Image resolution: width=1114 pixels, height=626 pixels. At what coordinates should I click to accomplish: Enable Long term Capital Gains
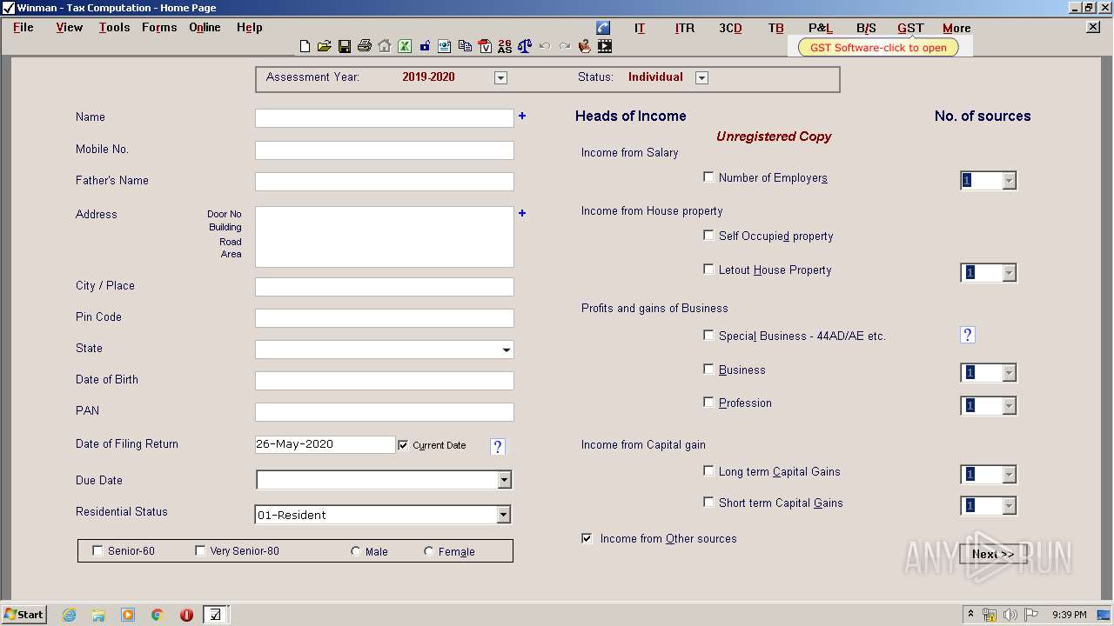point(708,470)
